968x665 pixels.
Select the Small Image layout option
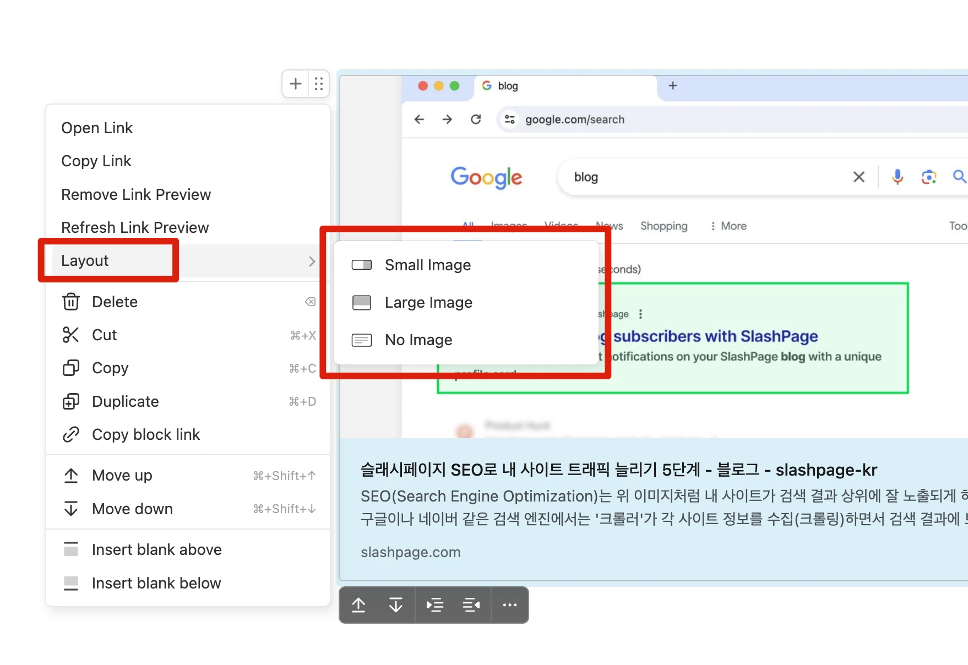427,265
